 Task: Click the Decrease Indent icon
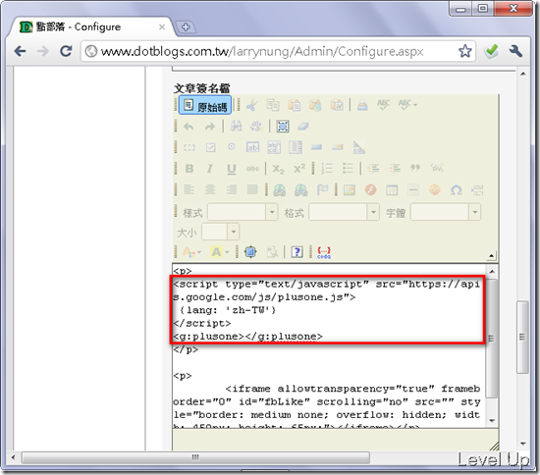click(x=373, y=169)
